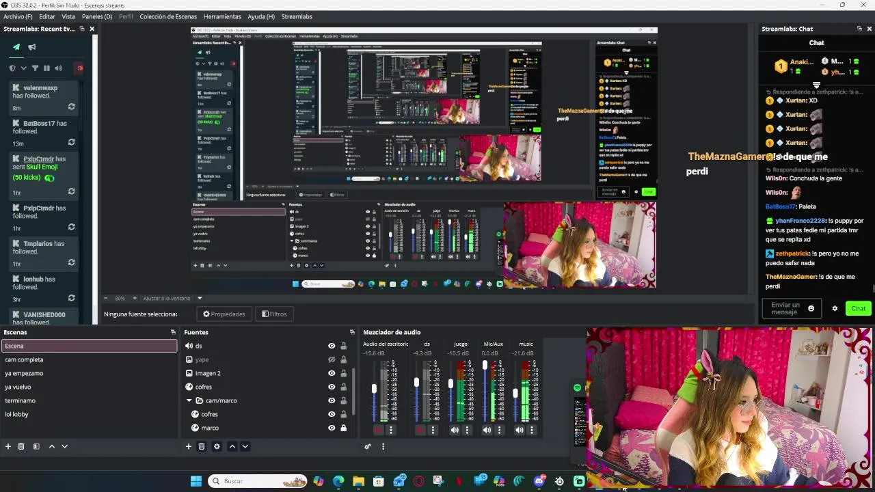Open Editar menu
This screenshot has height=492, width=875.
coord(47,16)
